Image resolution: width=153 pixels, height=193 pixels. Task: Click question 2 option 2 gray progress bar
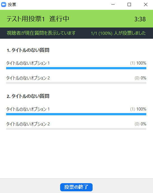(76, 129)
